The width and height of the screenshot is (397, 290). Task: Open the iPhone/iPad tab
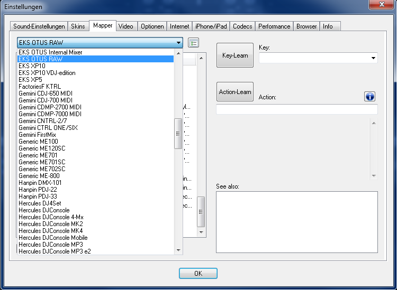[x=211, y=26]
